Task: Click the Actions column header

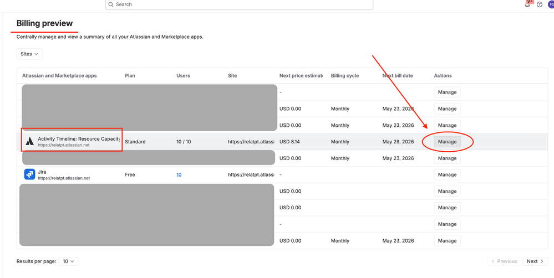Action: 443,75
